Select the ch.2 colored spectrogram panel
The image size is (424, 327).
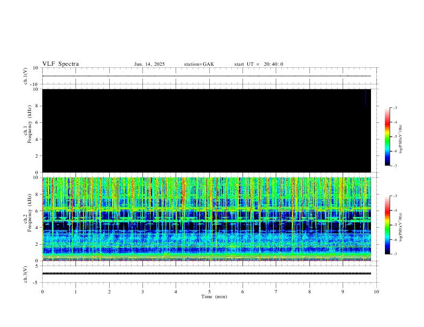click(x=207, y=219)
